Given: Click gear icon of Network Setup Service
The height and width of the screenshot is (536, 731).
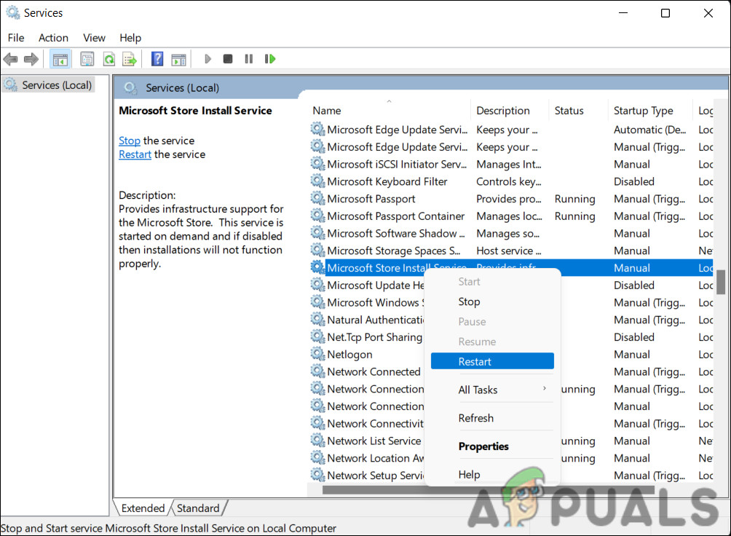Looking at the screenshot, I should (318, 476).
